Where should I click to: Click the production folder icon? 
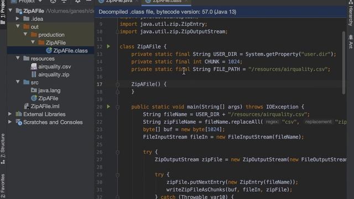point(34,34)
